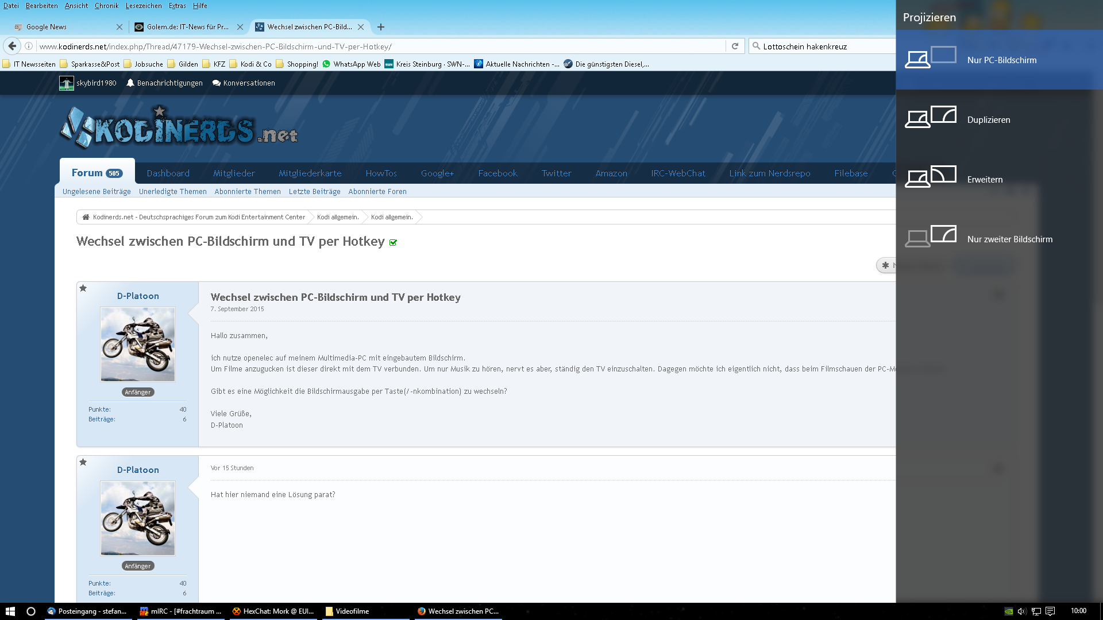Open Windows Start menu
The height and width of the screenshot is (620, 1103).
[x=10, y=611]
